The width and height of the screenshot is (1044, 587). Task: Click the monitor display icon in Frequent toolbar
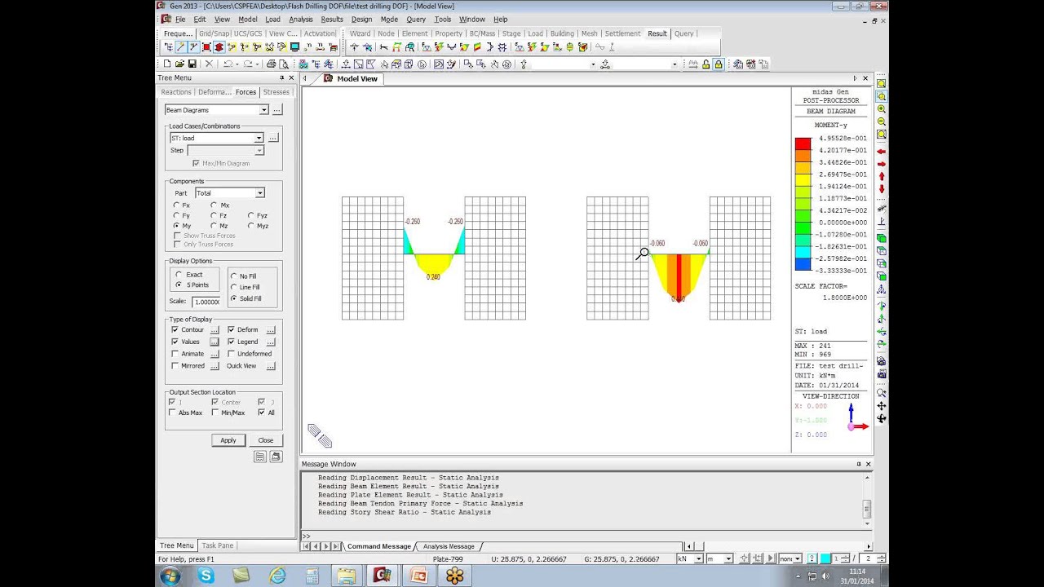294,47
